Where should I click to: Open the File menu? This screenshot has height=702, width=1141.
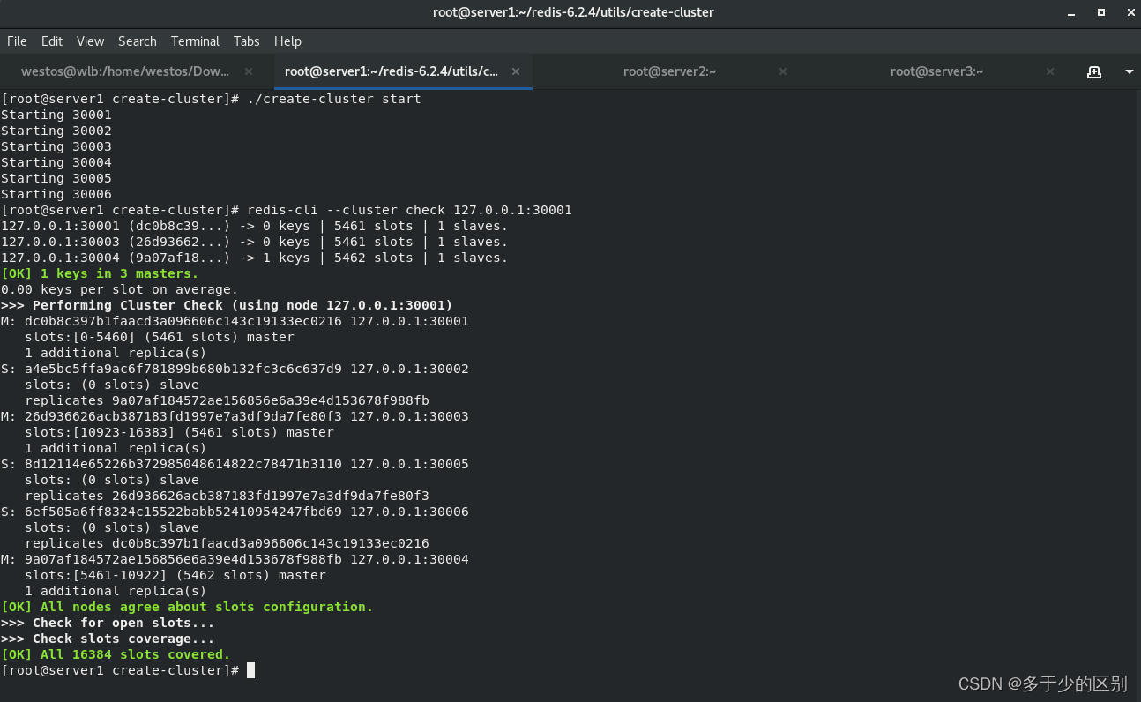[x=17, y=41]
